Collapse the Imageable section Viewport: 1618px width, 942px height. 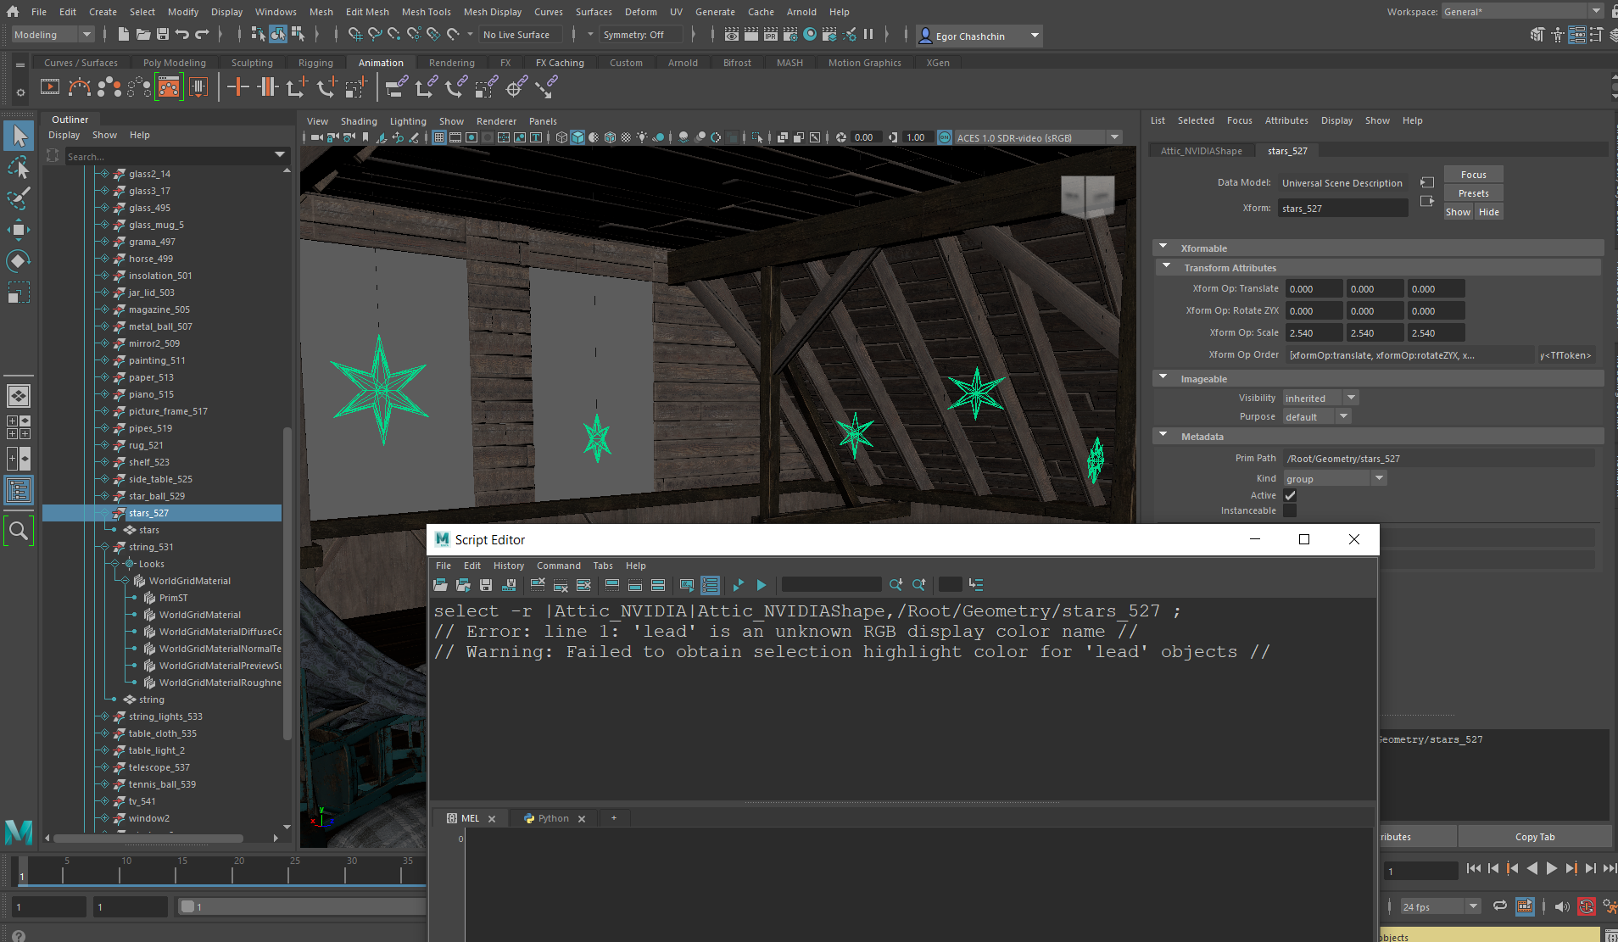(1163, 378)
